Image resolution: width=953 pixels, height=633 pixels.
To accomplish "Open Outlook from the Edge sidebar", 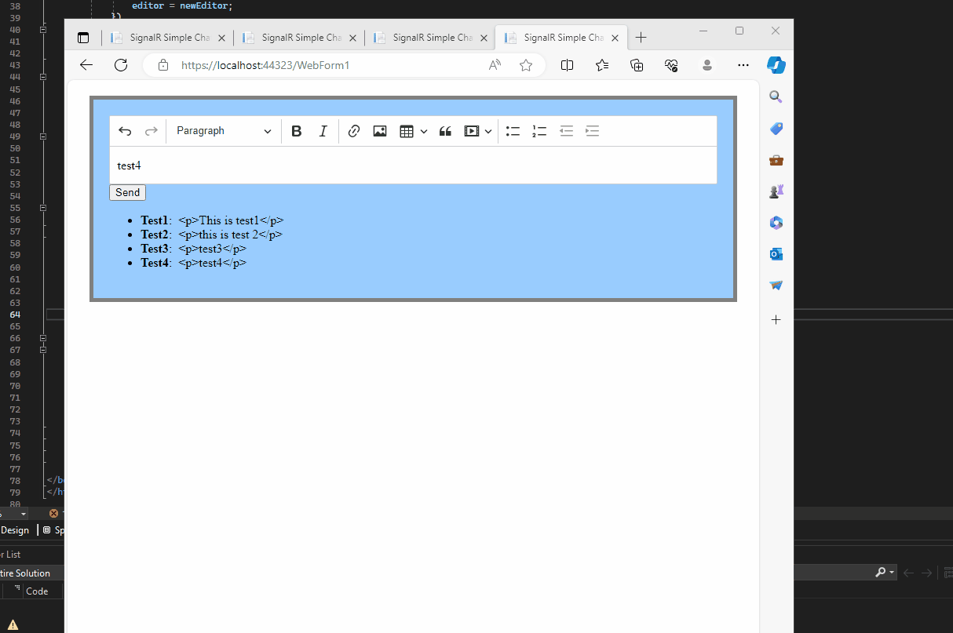I will (x=776, y=254).
